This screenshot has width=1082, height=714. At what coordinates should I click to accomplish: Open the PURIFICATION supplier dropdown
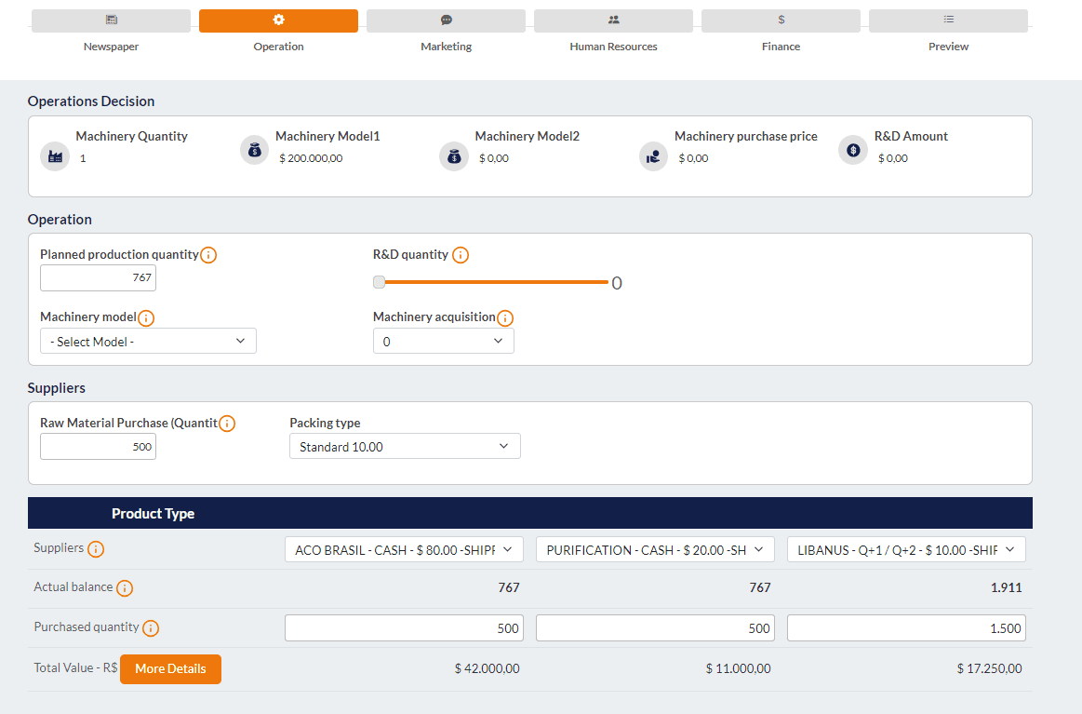[654, 549]
